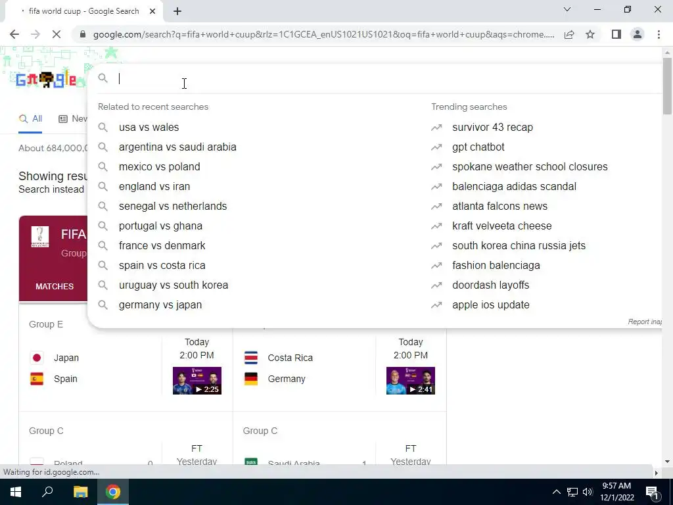
Task: Open the notification center icon
Action: pos(651,492)
